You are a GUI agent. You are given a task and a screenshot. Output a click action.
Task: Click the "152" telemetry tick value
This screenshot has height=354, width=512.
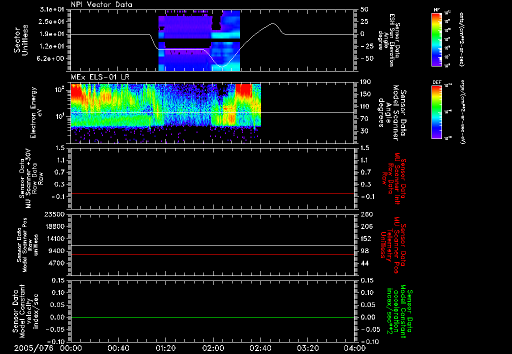pos(366,238)
